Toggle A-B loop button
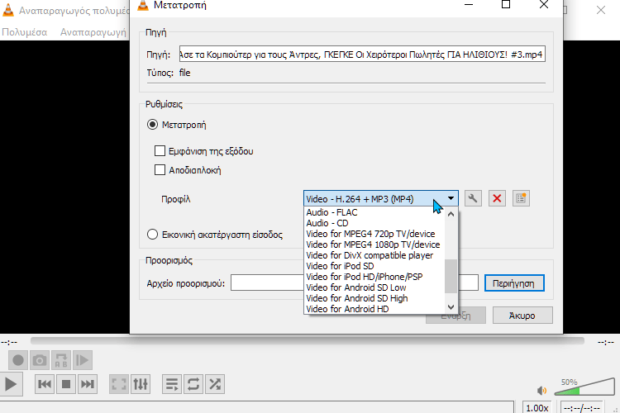The width and height of the screenshot is (620, 413). [61, 360]
